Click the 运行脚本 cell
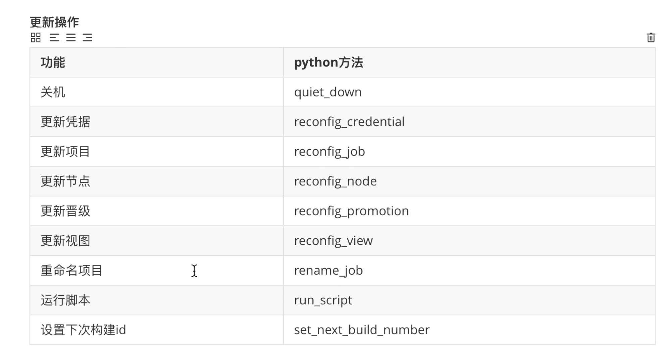This screenshot has height=350, width=661. (157, 300)
